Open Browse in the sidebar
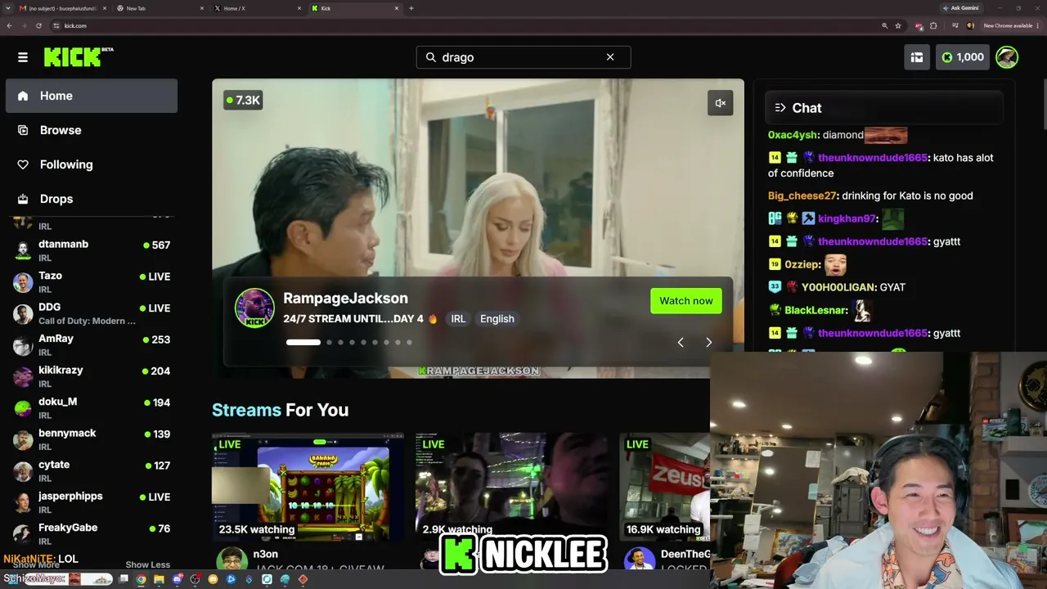Screen dimensions: 1047x589 [92, 130]
